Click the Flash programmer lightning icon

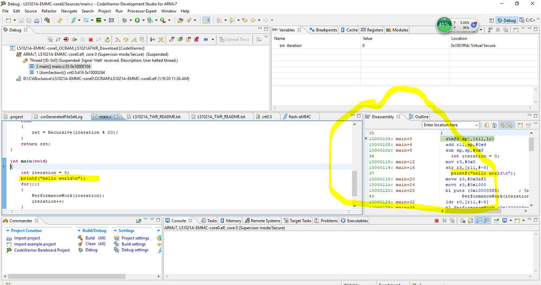click(x=74, y=21)
